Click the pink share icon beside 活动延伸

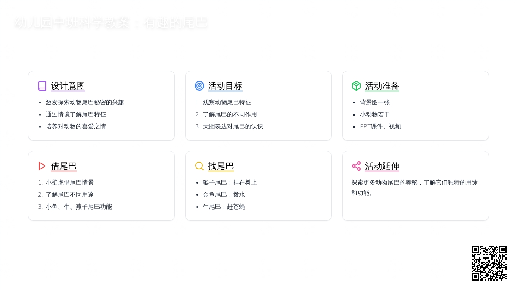tap(356, 166)
